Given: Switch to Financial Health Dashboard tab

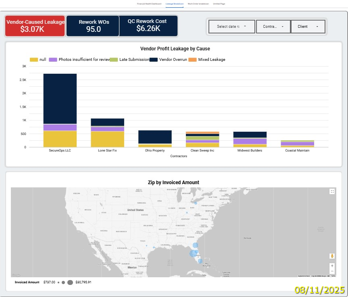Looking at the screenshot, I should (x=149, y=4).
